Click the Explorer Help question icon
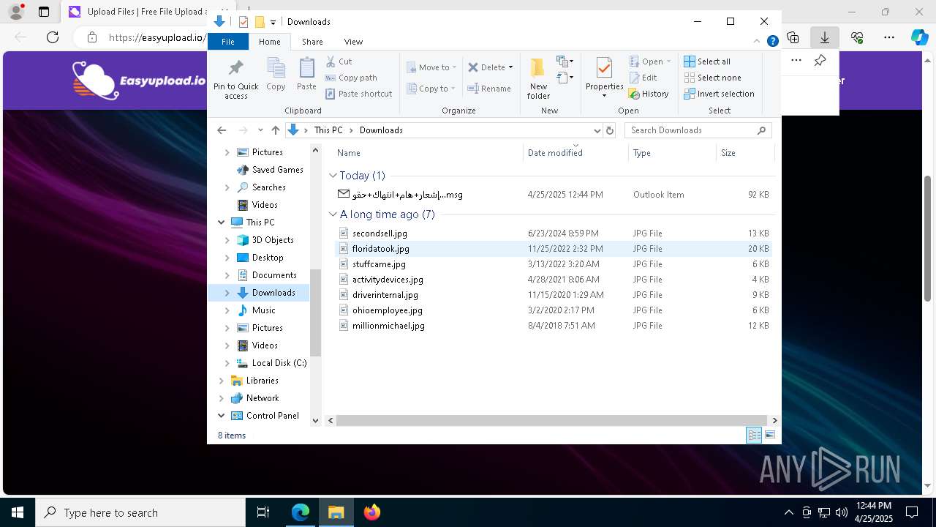 [x=772, y=42]
